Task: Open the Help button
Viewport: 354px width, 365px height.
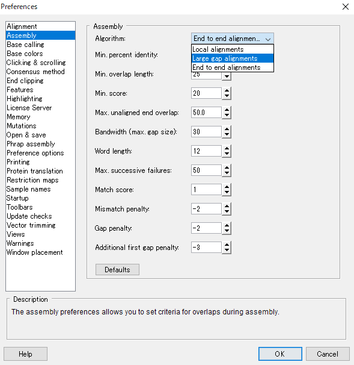Action: [26, 354]
